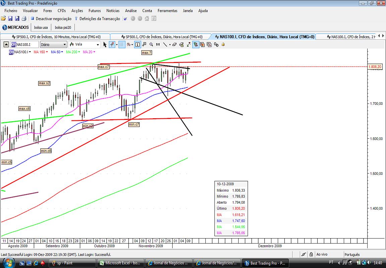Click the max.c7 chart label
The height and width of the screenshot is (268, 386).
104,67
